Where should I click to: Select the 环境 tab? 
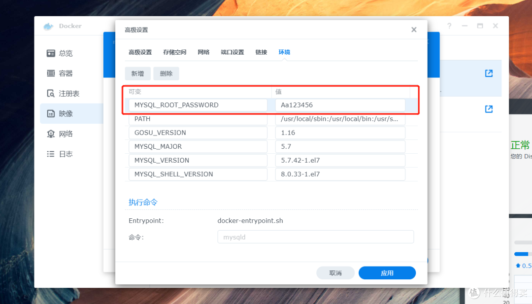284,52
